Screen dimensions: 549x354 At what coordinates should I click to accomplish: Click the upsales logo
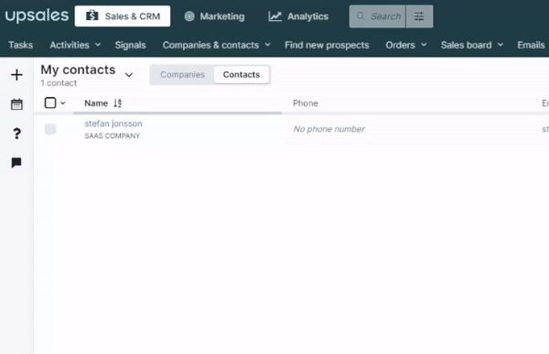[37, 16]
